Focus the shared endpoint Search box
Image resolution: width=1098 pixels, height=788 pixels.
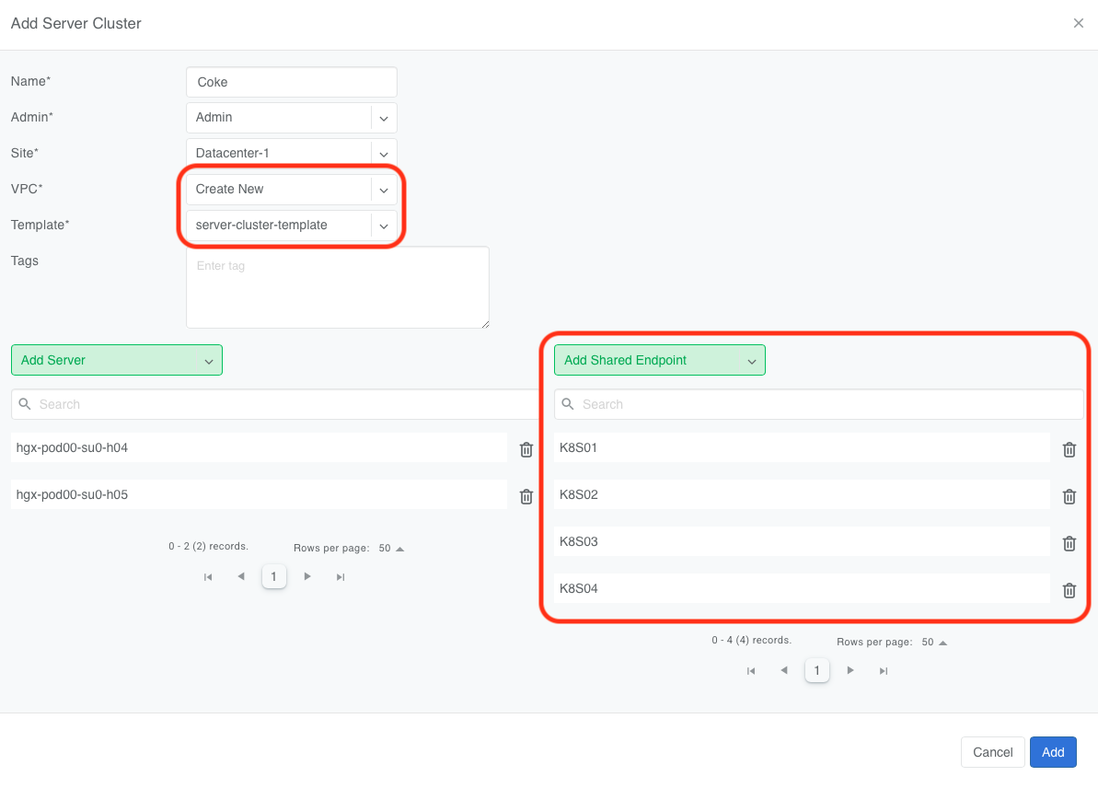[819, 404]
